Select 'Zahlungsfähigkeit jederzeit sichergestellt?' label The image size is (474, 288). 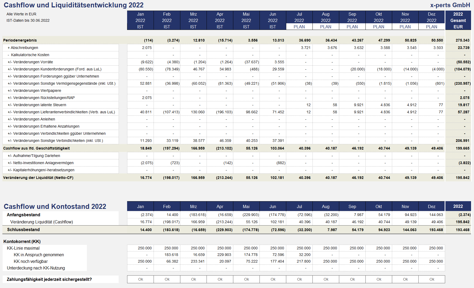(49, 279)
